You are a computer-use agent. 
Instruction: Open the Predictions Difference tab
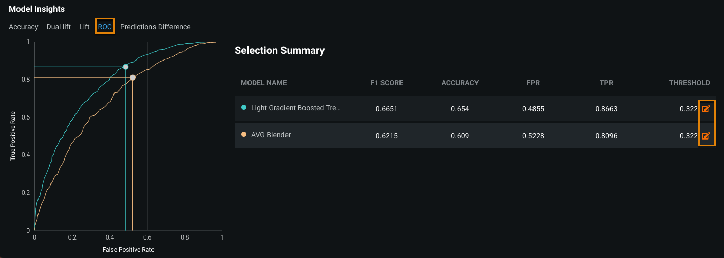coord(155,27)
